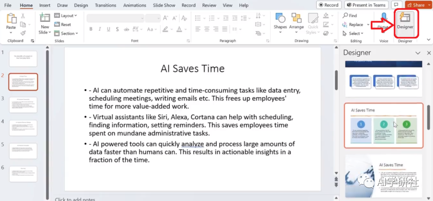Click the bullet list icon
433x201 pixels.
pyautogui.click(x=198, y=18)
